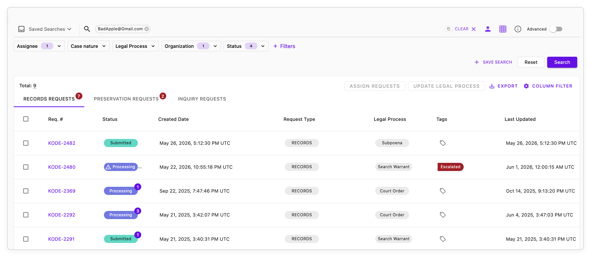Viewport: 591px width, 257px height.
Task: Switch to INQUIRY REQUESTS tab
Action: 202,99
